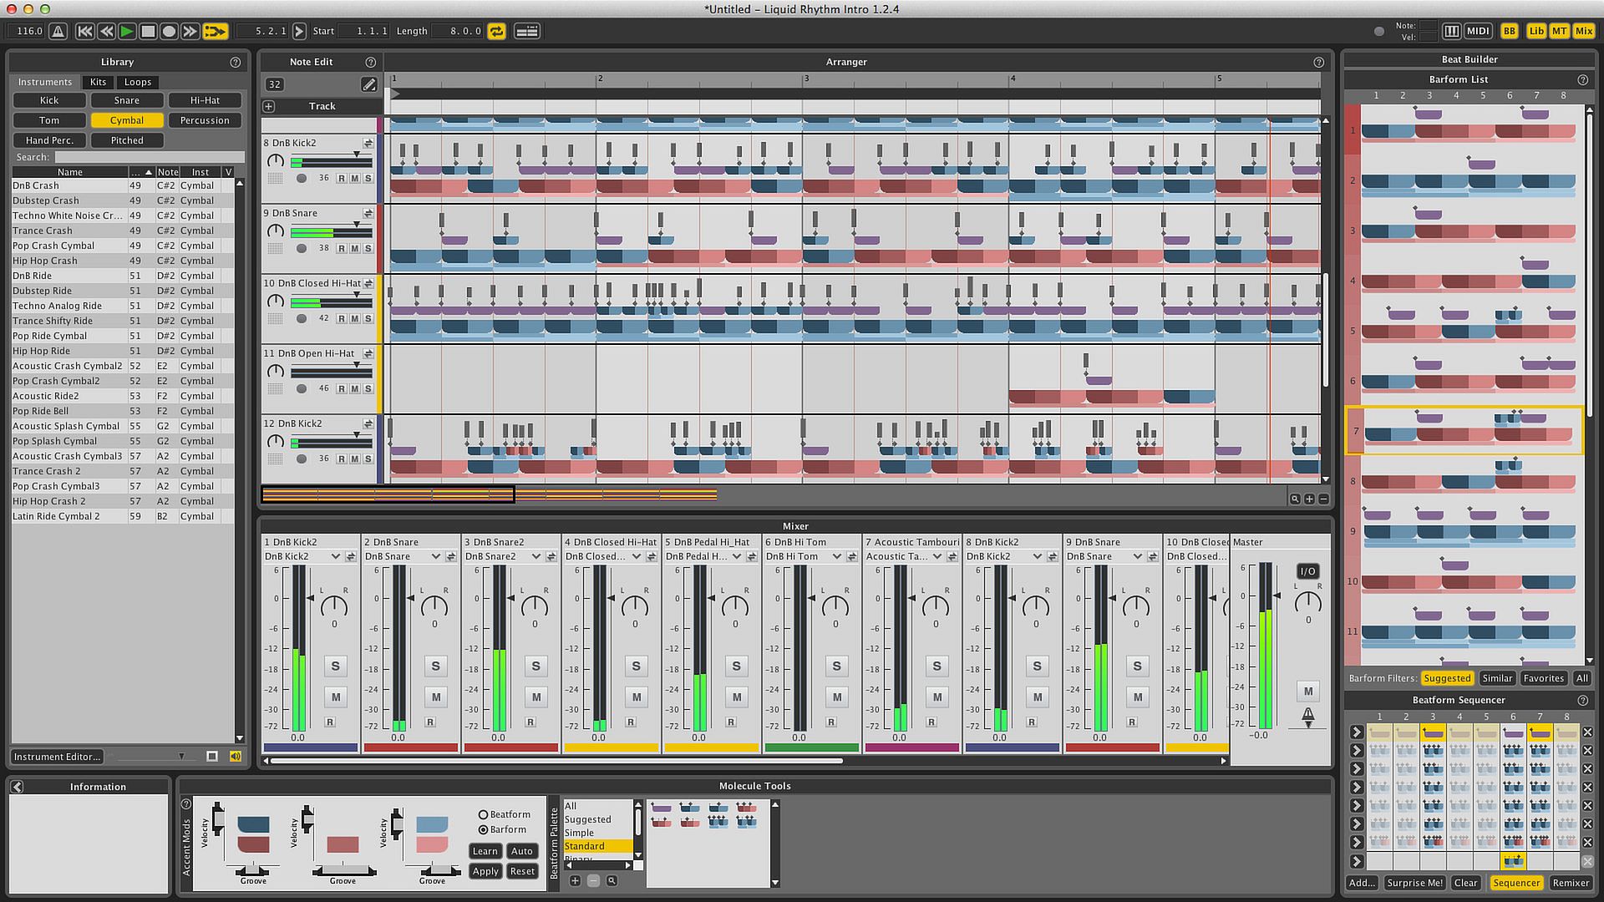Viewport: 1604px width, 902px height.
Task: Click the Record transport button
Action: [169, 32]
